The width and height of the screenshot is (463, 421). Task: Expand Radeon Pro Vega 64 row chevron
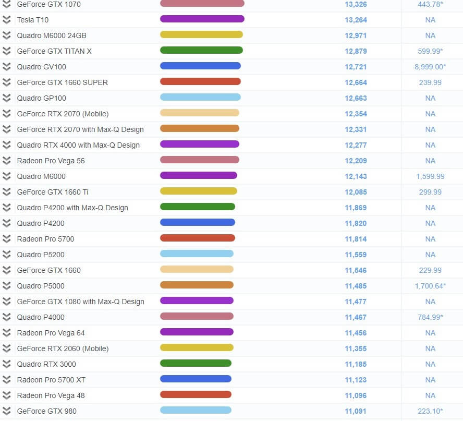[6, 333]
